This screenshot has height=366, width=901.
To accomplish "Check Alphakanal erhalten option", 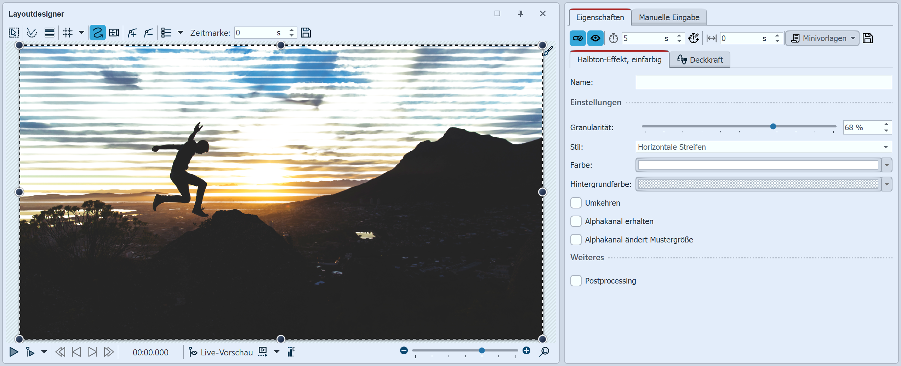I will pos(576,221).
